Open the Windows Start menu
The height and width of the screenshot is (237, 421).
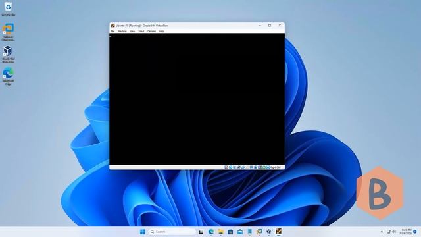tap(143, 232)
